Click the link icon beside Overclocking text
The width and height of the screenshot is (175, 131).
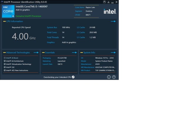click(x=73, y=77)
